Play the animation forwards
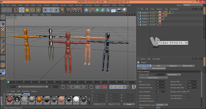 point(77,87)
